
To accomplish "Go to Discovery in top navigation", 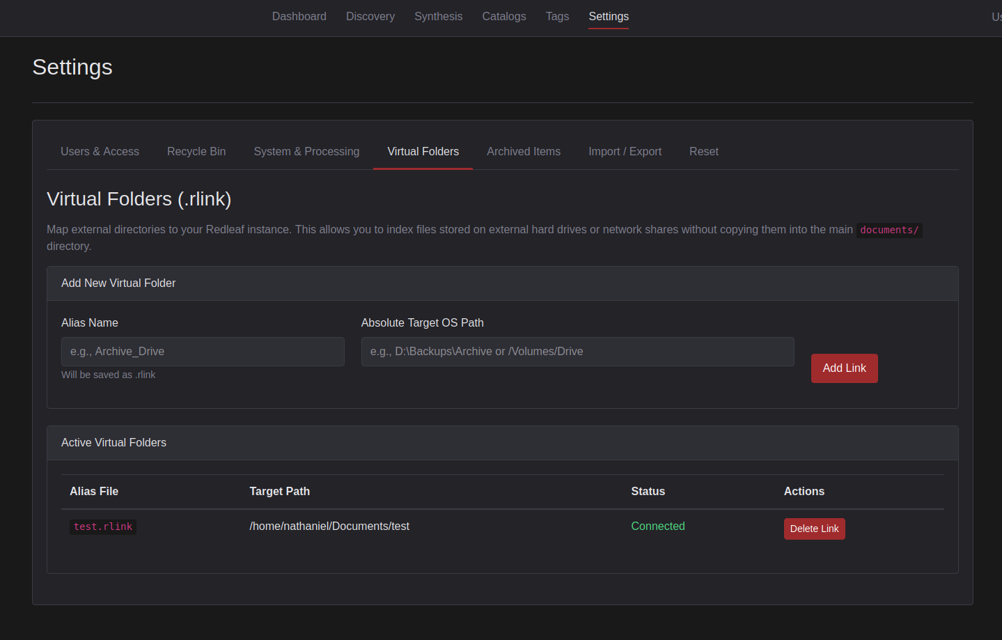I will 370,17.
